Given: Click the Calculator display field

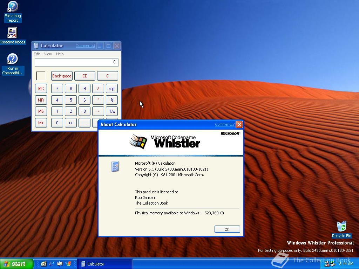Looking at the screenshot, I should [76, 62].
